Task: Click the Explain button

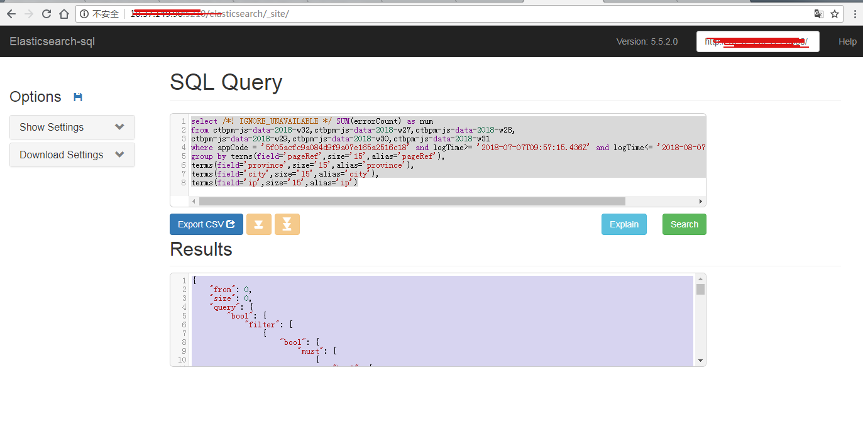Action: [x=624, y=224]
